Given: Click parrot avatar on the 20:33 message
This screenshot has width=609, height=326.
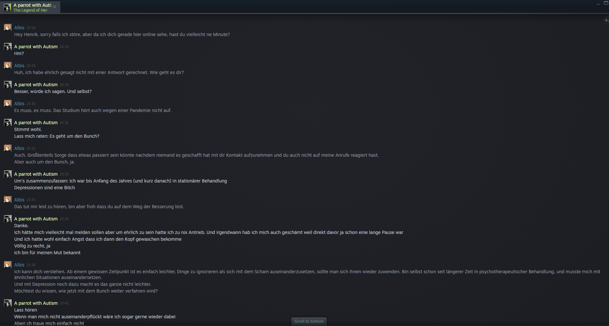Looking at the screenshot, I should click(8, 174).
